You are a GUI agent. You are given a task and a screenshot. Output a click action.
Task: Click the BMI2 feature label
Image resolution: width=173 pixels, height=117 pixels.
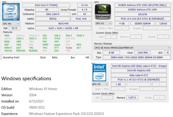[x=7, y=42]
